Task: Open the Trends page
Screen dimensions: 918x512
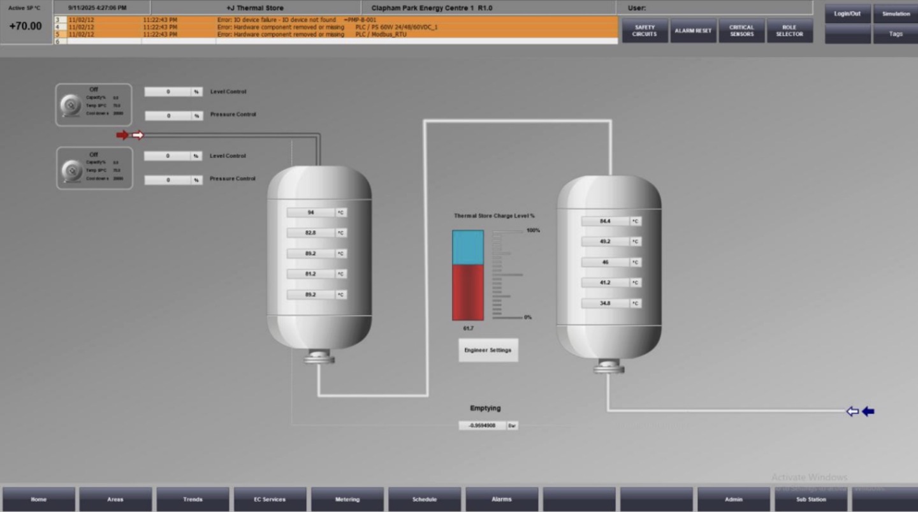Action: (193, 499)
